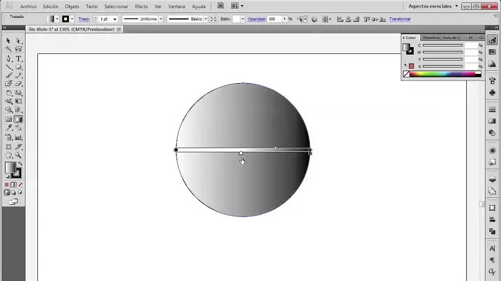Select the Artboard tool
The height and width of the screenshot is (281, 501).
(x=8, y=147)
